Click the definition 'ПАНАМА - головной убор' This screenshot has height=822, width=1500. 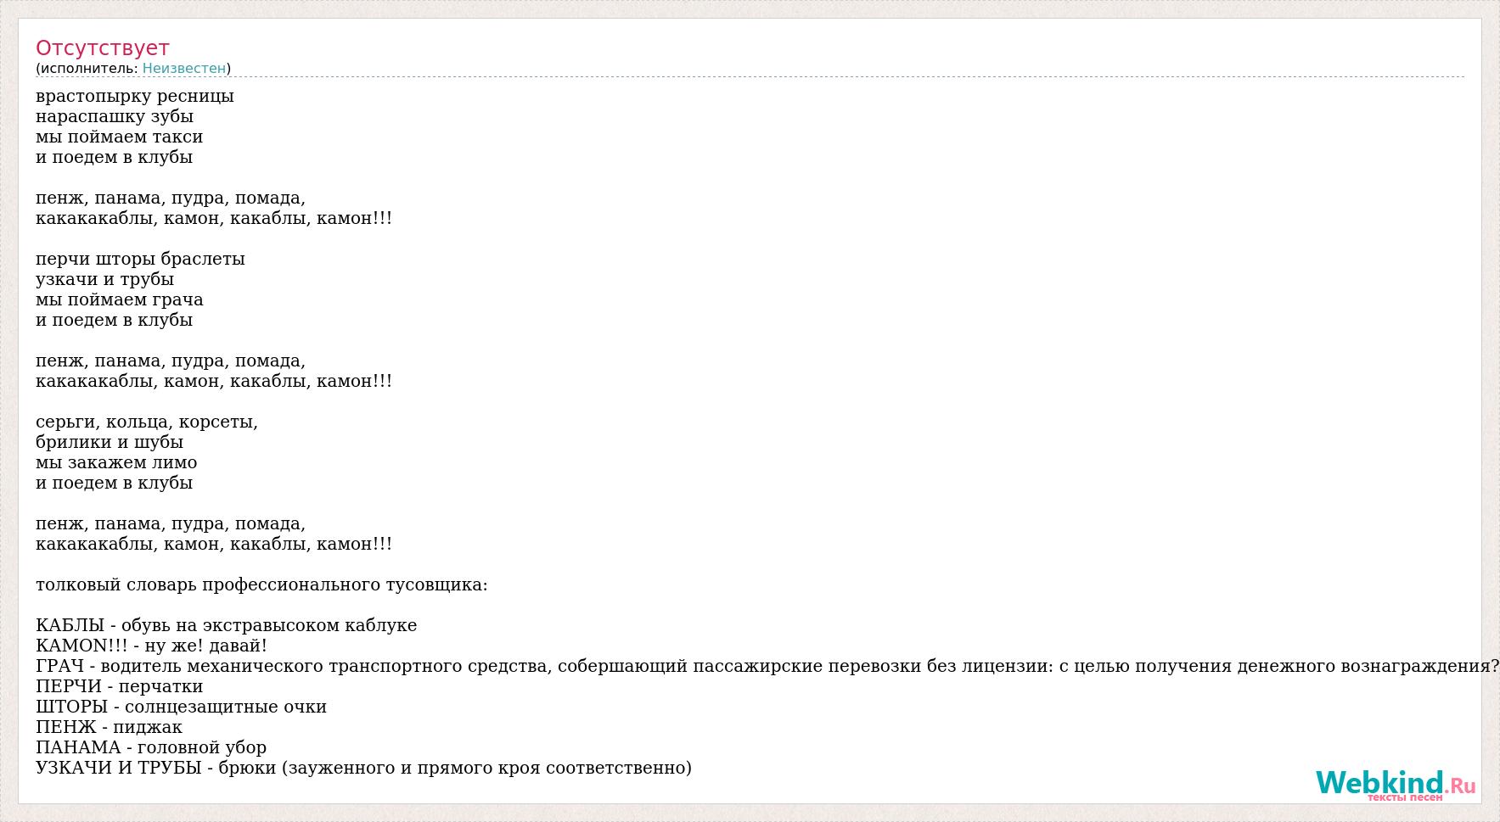151,747
